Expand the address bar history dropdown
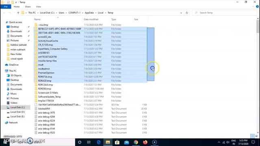This screenshot has width=260, height=146. pos(181,13)
